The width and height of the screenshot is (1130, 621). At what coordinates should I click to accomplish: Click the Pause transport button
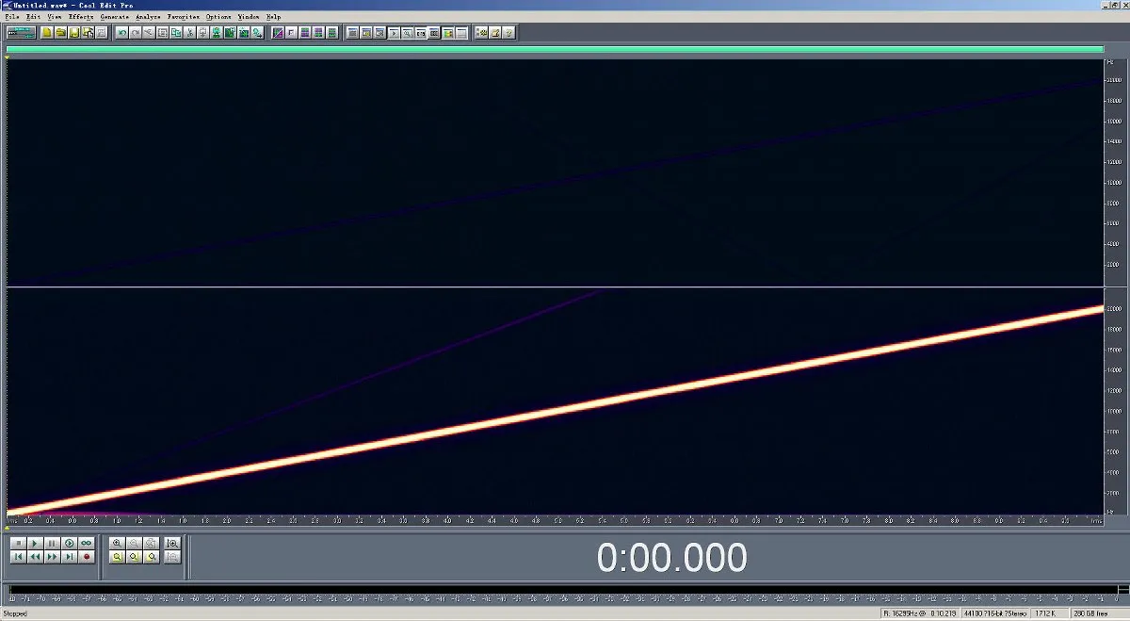[x=52, y=544]
